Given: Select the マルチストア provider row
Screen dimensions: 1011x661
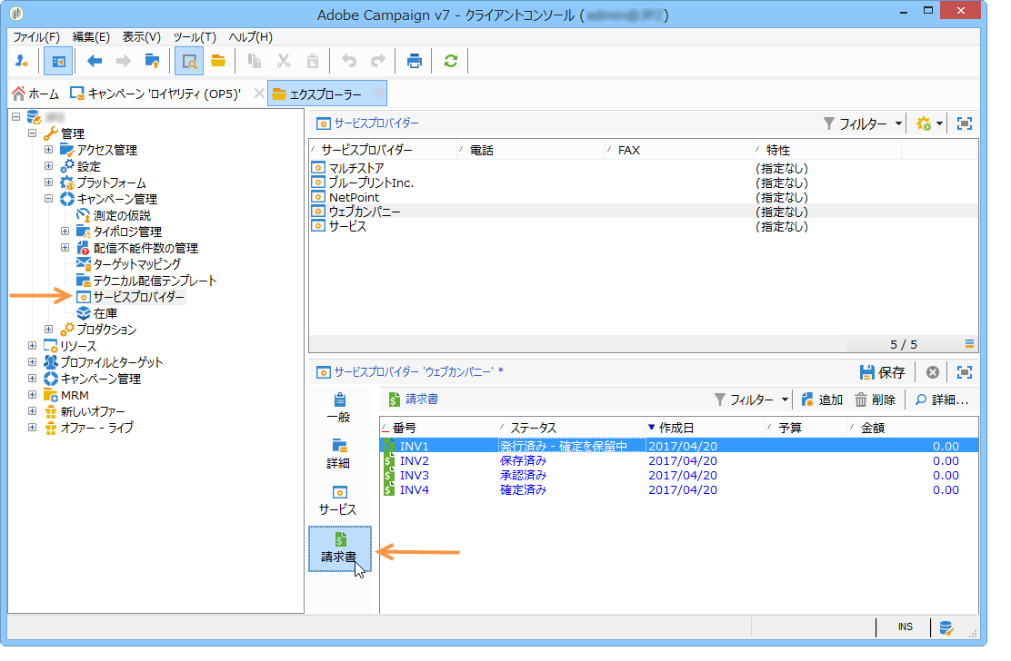Looking at the screenshot, I should (x=644, y=168).
